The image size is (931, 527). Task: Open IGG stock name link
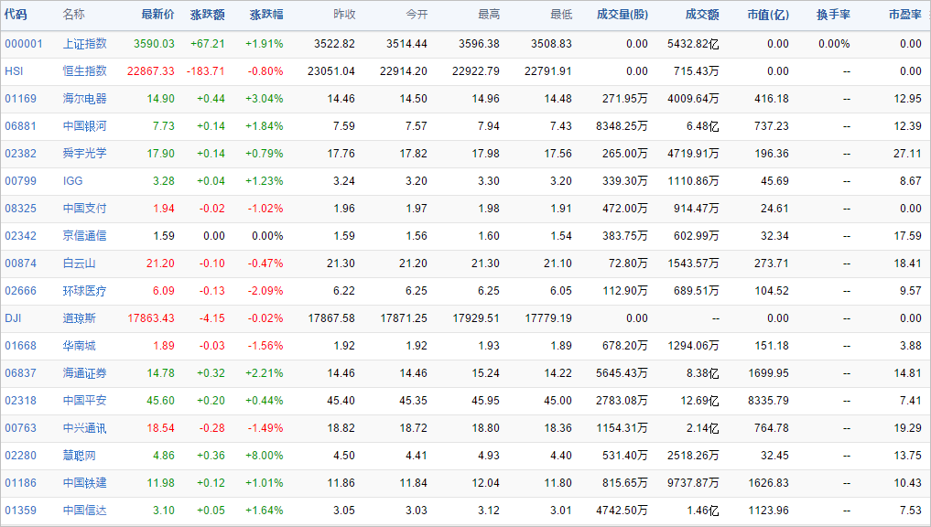coord(73,181)
